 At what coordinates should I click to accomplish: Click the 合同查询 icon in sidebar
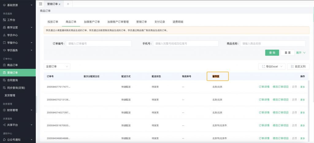[4, 80]
